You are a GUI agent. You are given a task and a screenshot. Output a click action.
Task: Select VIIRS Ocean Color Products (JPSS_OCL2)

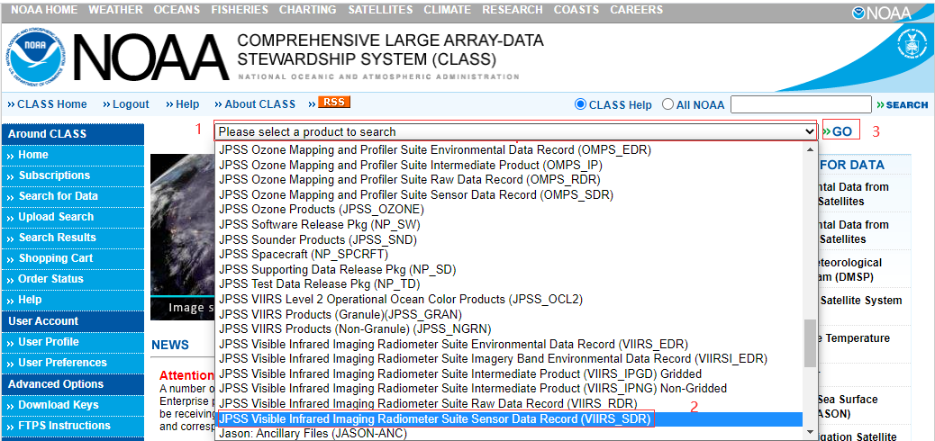[509, 299]
